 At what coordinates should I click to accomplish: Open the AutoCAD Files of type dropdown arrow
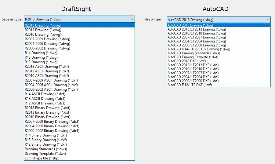coord(267,19)
